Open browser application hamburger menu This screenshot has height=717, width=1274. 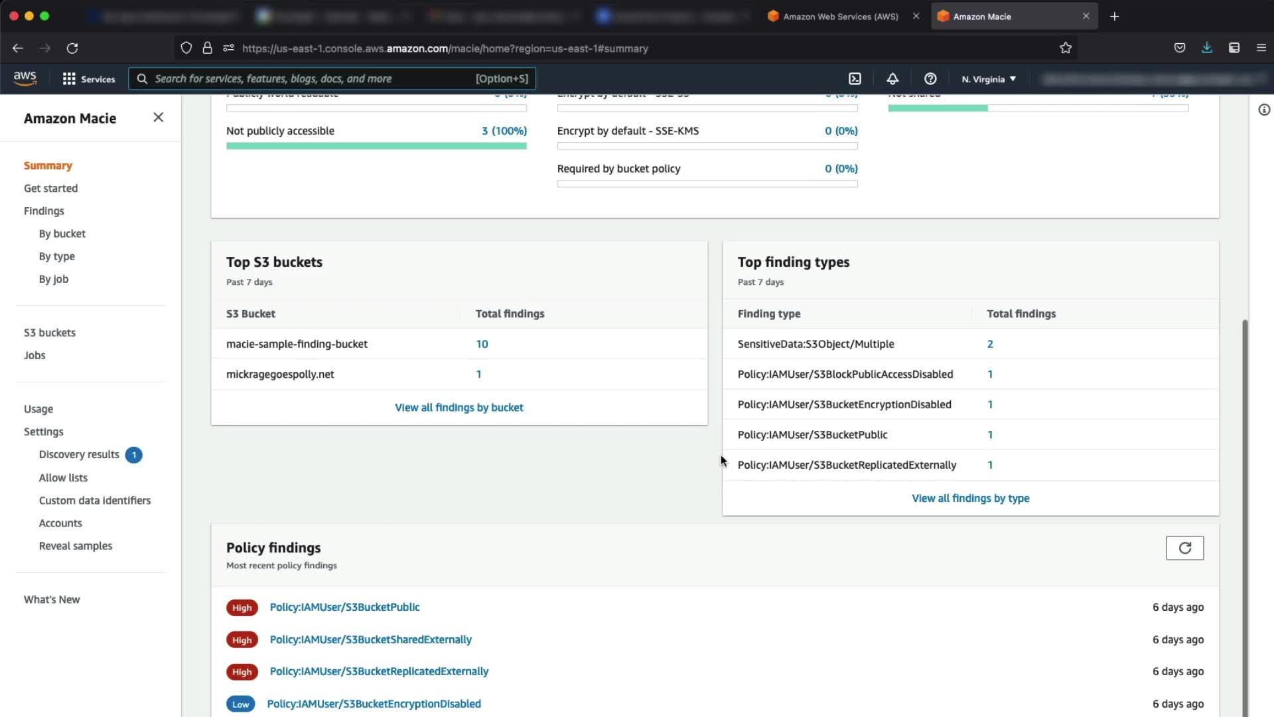pyautogui.click(x=1261, y=48)
